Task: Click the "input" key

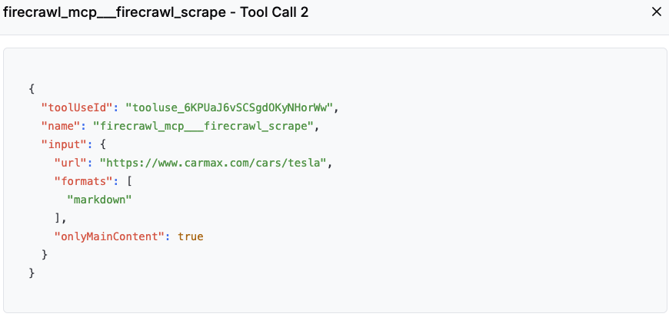Action: [64, 144]
